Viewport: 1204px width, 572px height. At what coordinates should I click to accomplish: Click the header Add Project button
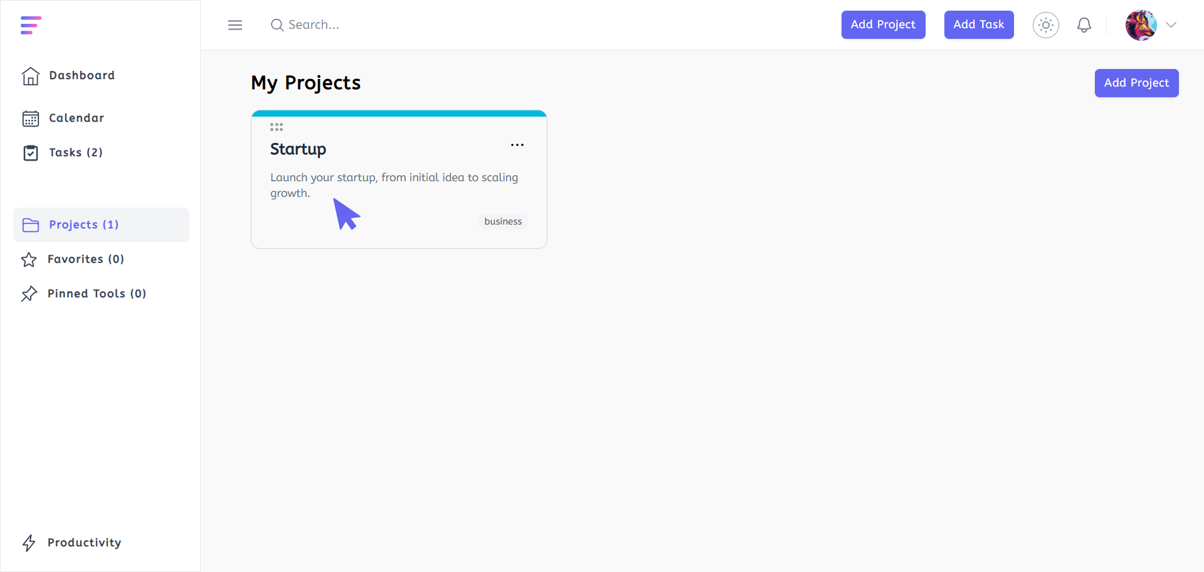point(883,24)
